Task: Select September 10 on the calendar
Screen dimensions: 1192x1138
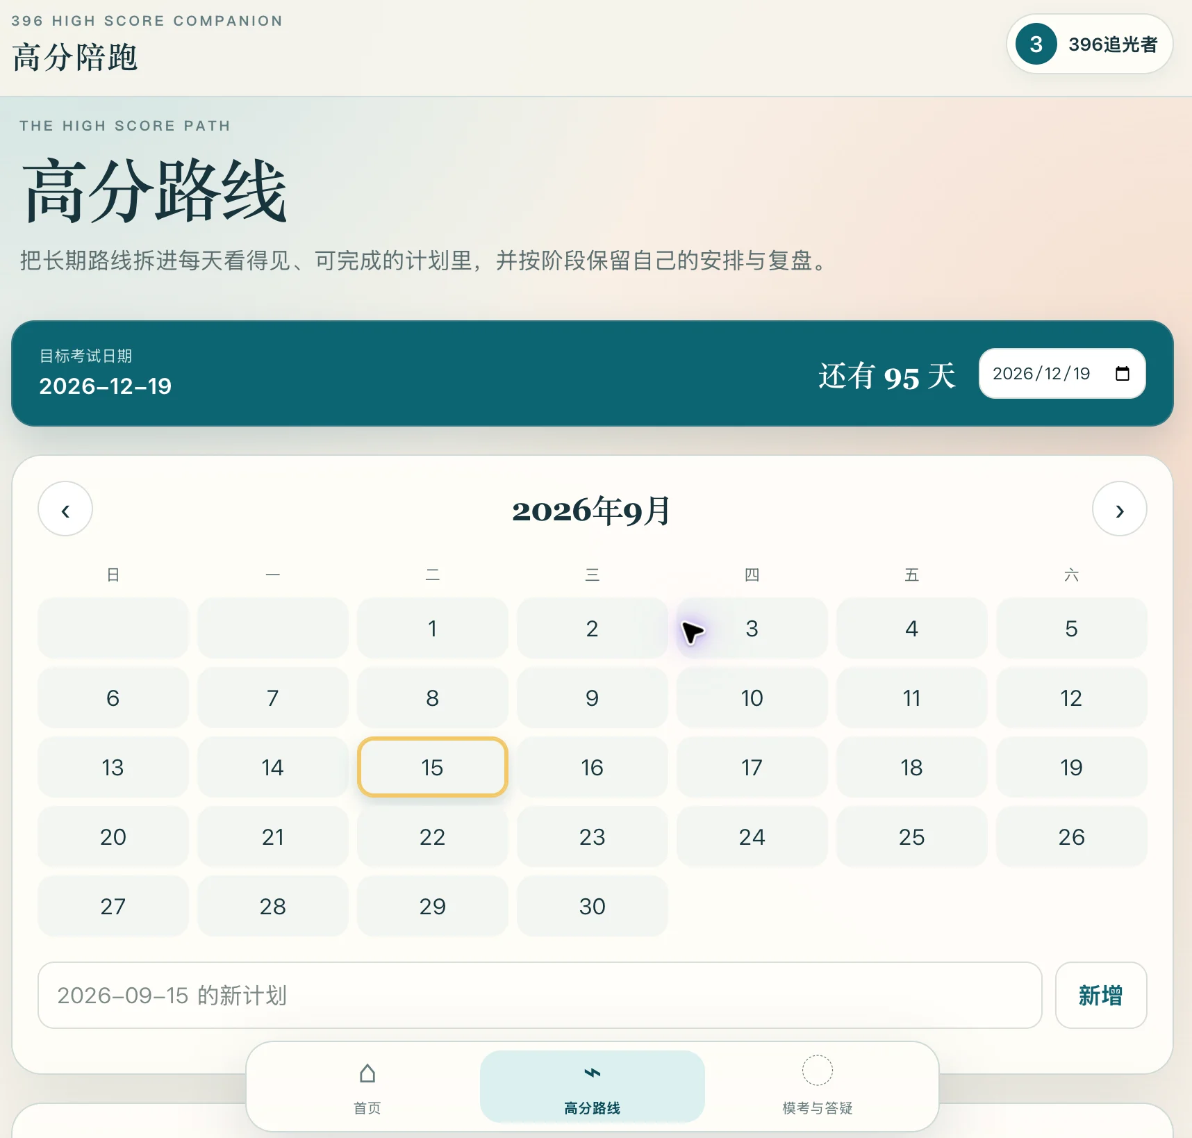Action: click(752, 698)
